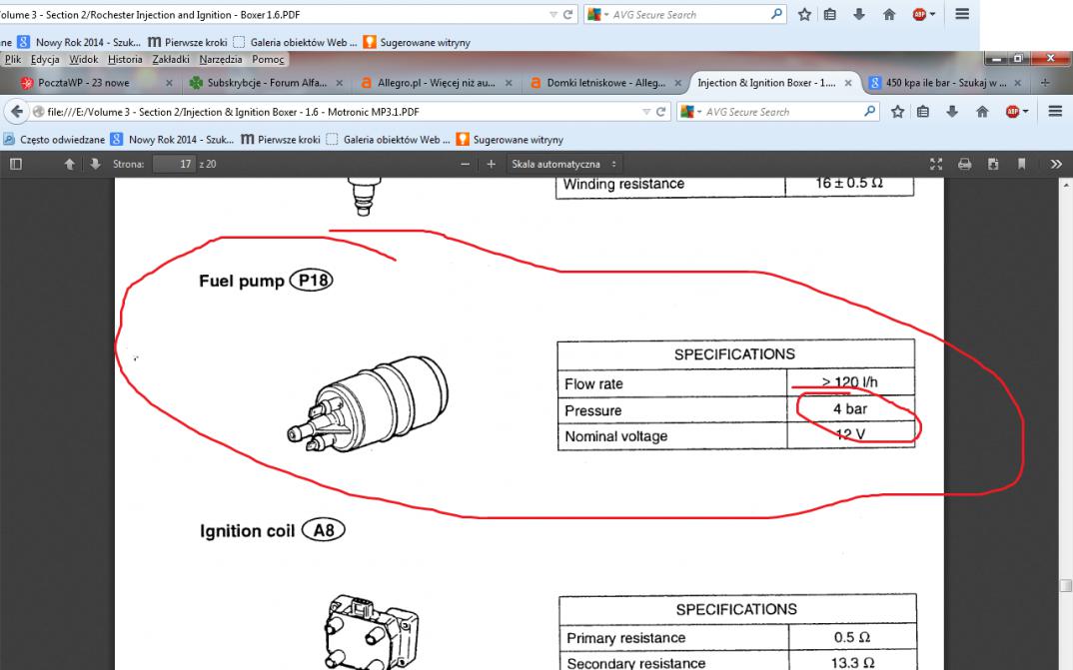The image size is (1073, 670).
Task: Open Nowy Rok 2014 bookmark in front window
Action: click(x=173, y=140)
